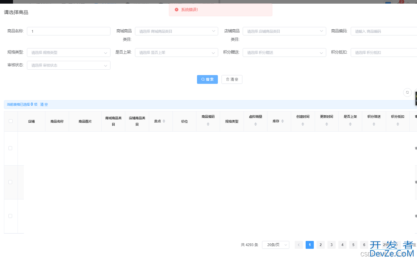
Task: Sort by 虚拟销量 column arrows
Action: click(255, 124)
